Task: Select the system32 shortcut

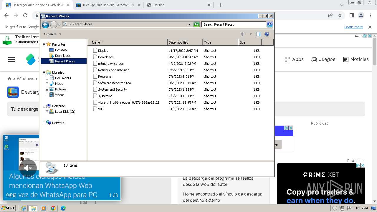Action: pos(105,96)
